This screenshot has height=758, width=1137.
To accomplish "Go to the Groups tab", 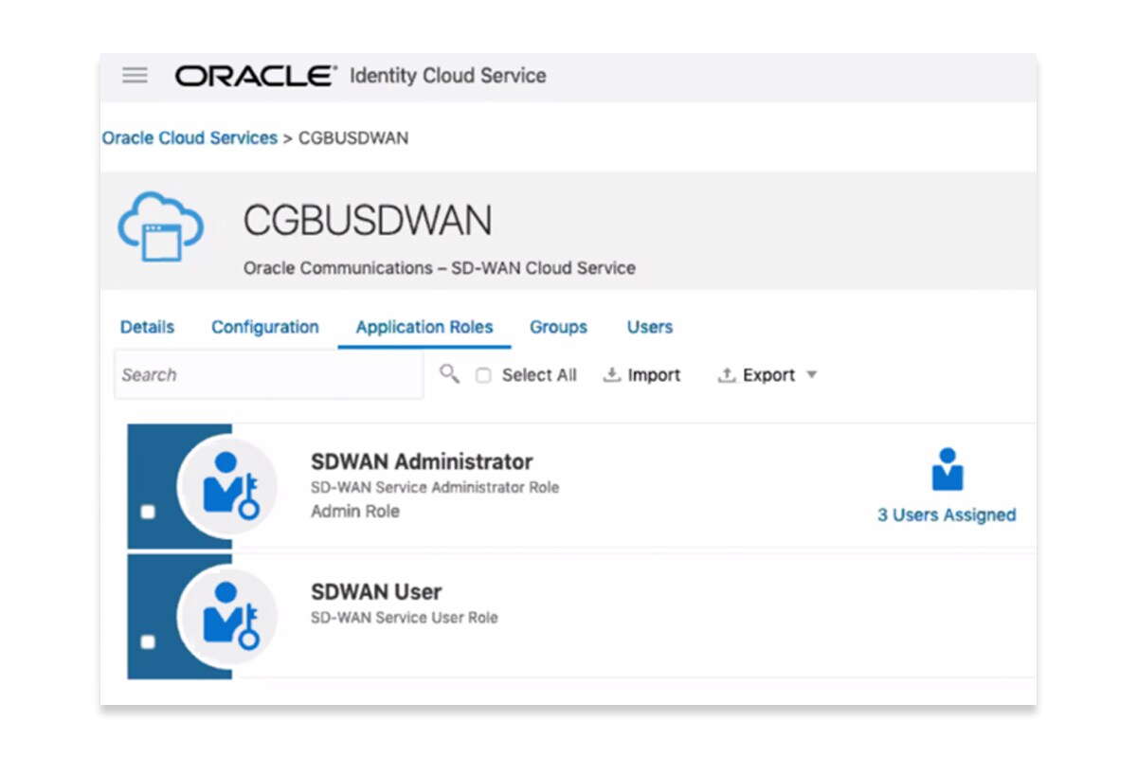I will coord(558,327).
